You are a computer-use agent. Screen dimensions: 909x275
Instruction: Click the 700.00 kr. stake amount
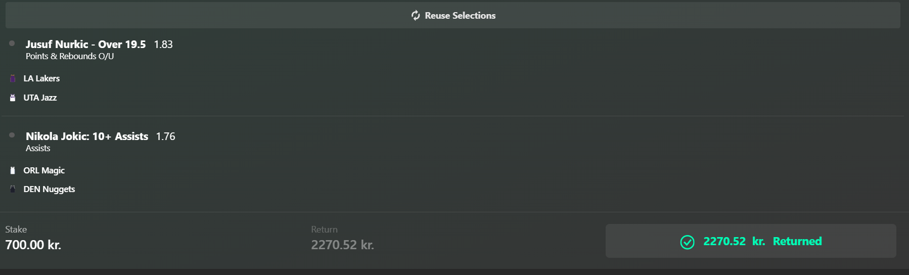33,245
